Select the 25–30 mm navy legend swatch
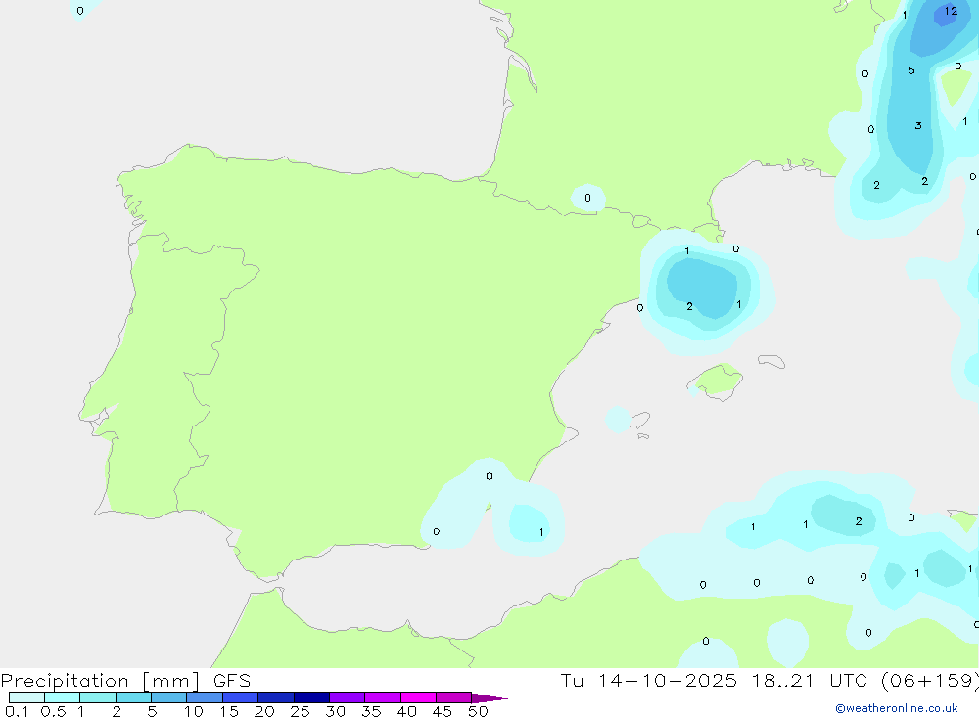Screen dimensions: 979x717 (311, 697)
